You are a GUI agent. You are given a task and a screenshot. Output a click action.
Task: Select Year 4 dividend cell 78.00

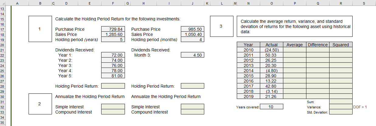click(113, 71)
